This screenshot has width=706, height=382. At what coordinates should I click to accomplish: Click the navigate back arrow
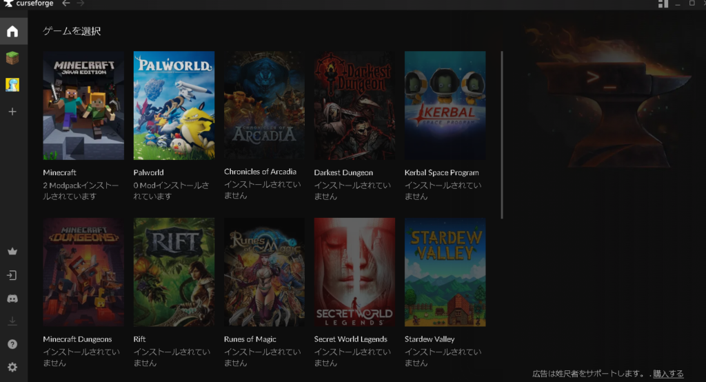click(66, 4)
